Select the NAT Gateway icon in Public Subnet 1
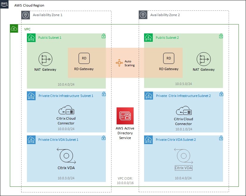The height and width of the screenshot is (196, 246). pos(45,59)
